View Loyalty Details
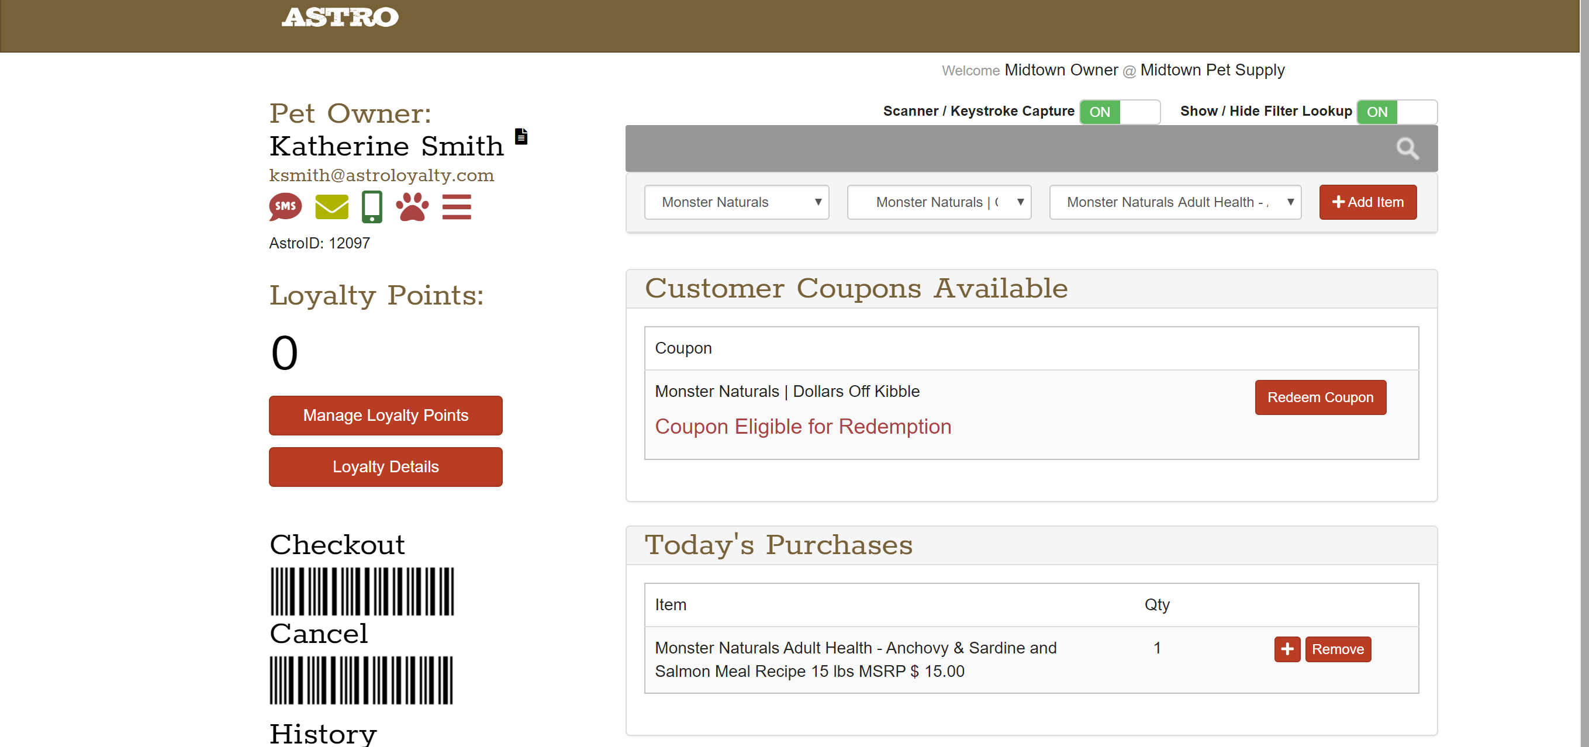This screenshot has height=747, width=1589. (x=385, y=467)
